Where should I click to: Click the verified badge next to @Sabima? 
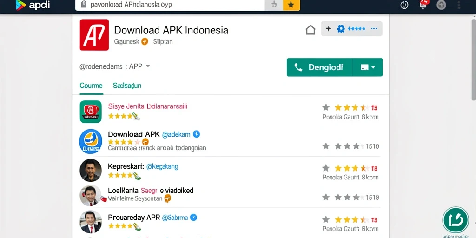click(x=193, y=218)
